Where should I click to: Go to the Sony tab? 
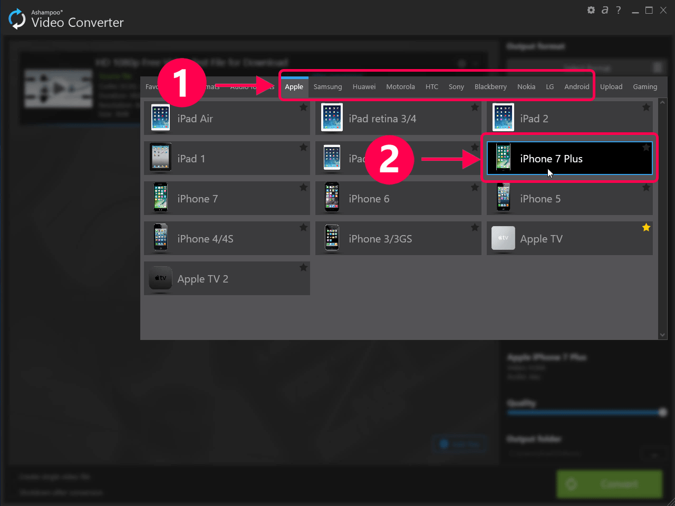pyautogui.click(x=456, y=87)
